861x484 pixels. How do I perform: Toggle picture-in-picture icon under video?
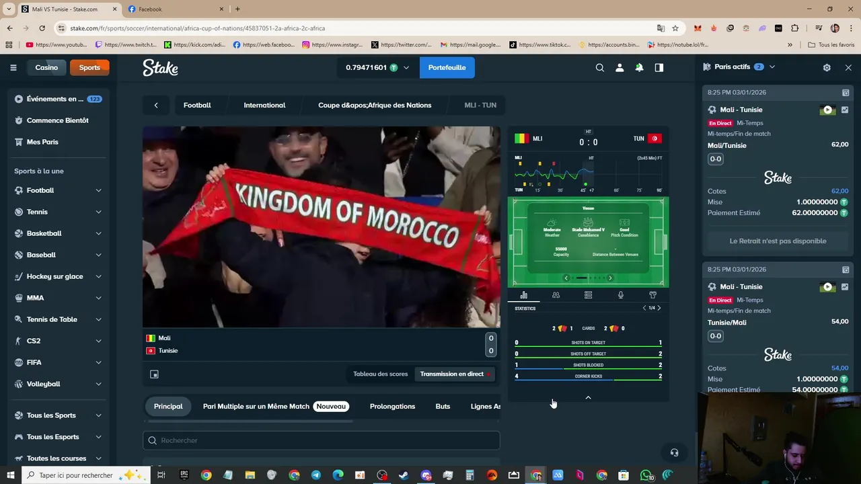(154, 374)
